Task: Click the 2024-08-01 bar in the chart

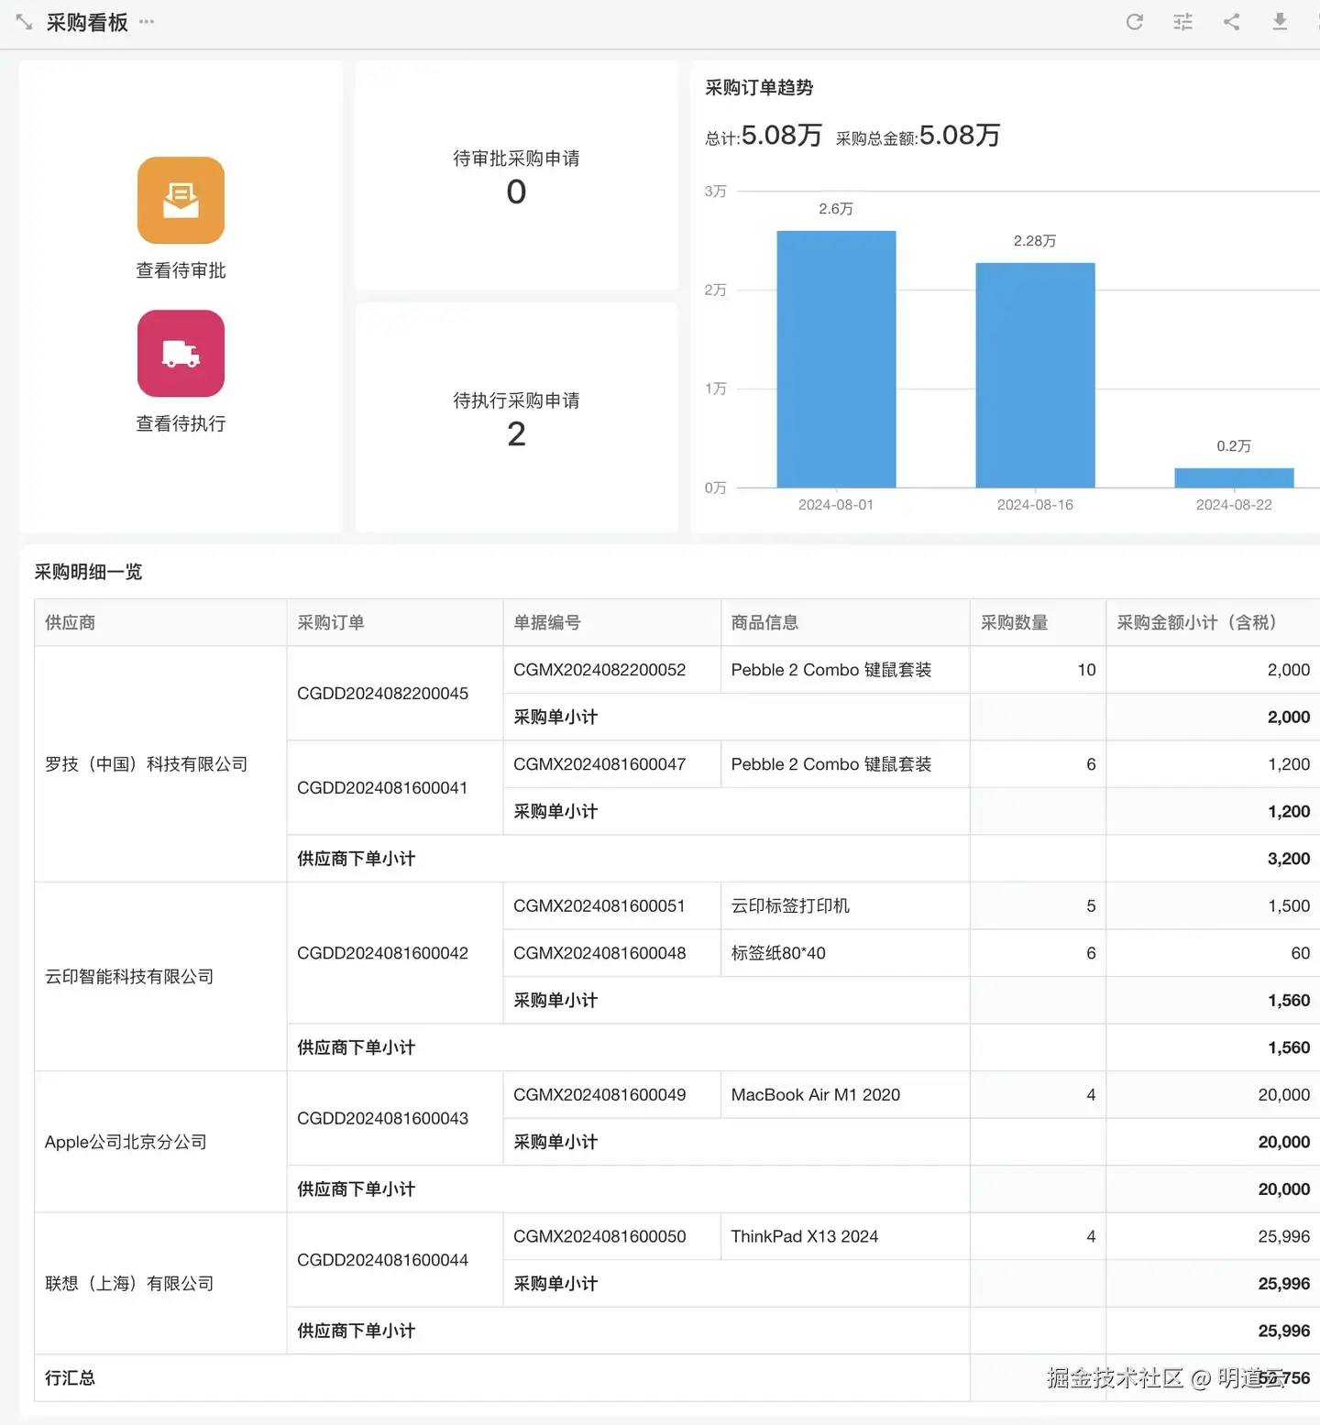Action: tap(836, 359)
